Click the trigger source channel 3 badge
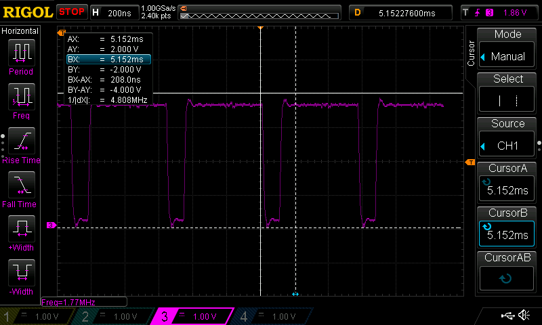The image size is (542, 325). tap(489, 13)
